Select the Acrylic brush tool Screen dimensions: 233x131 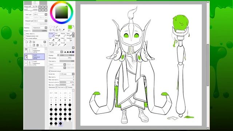[64, 44]
